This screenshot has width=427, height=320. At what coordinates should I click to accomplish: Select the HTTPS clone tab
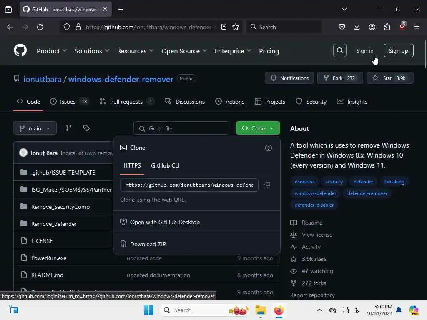132,165
